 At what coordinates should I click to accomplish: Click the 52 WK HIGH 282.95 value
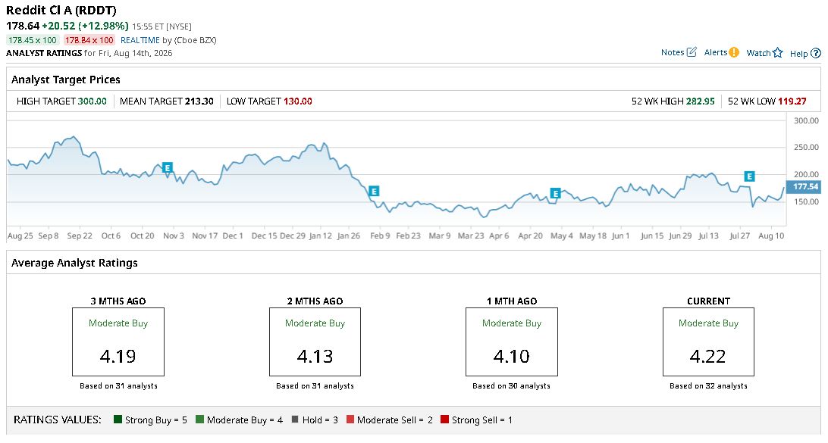(700, 101)
